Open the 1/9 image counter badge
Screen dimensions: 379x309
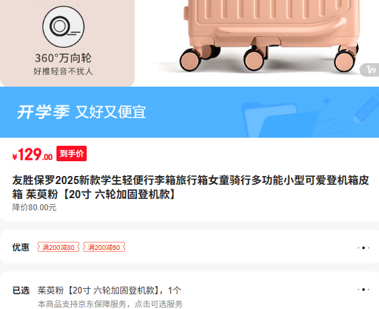(370, 70)
